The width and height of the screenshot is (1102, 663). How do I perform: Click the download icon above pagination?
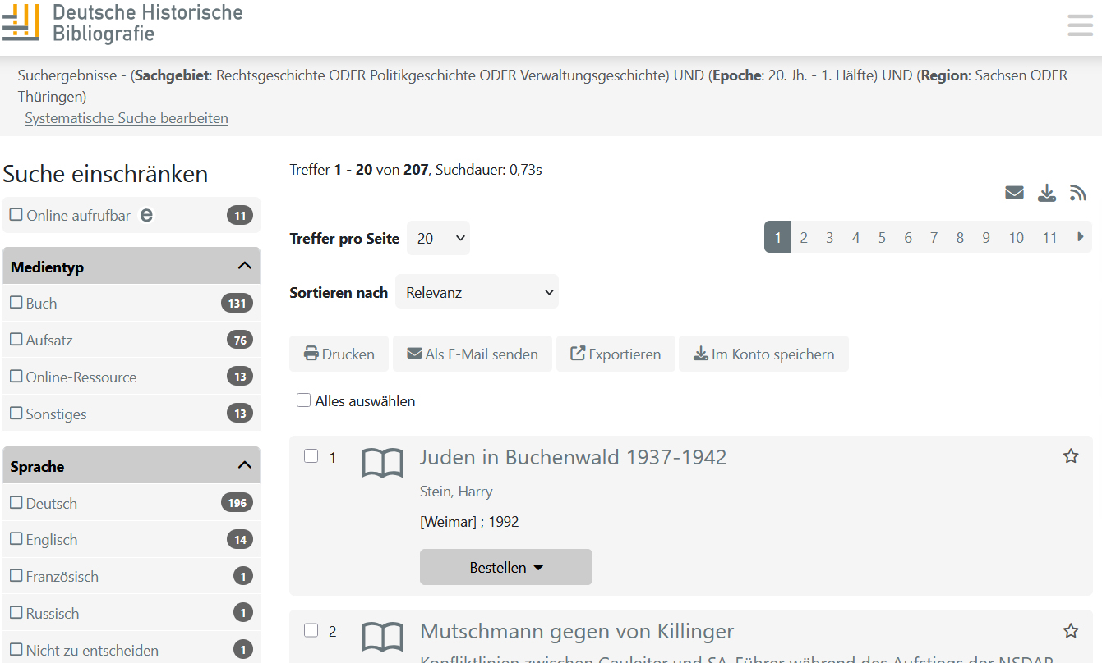[x=1046, y=193]
